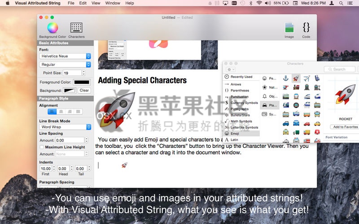This screenshot has height=224, width=359.
Task: Open the Helvetica Neue font dropdown
Action: [65, 56]
